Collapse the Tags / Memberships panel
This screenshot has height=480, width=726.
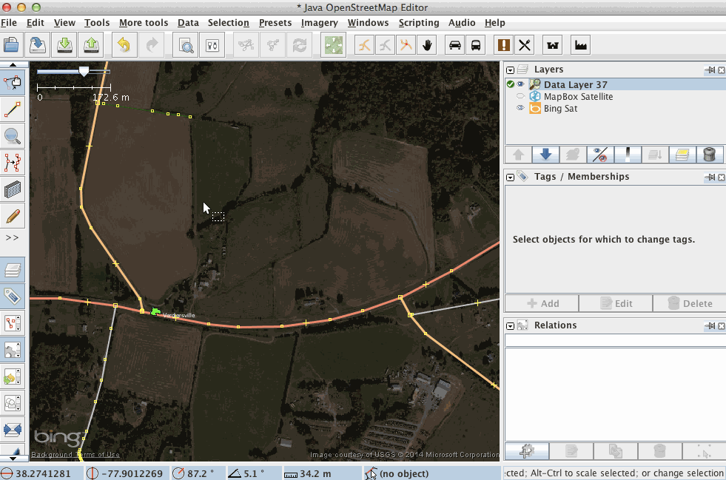point(509,177)
